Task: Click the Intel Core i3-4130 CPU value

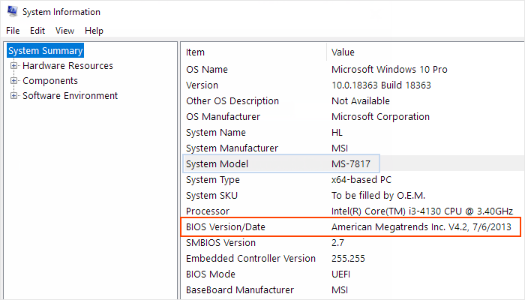Action: click(x=421, y=211)
